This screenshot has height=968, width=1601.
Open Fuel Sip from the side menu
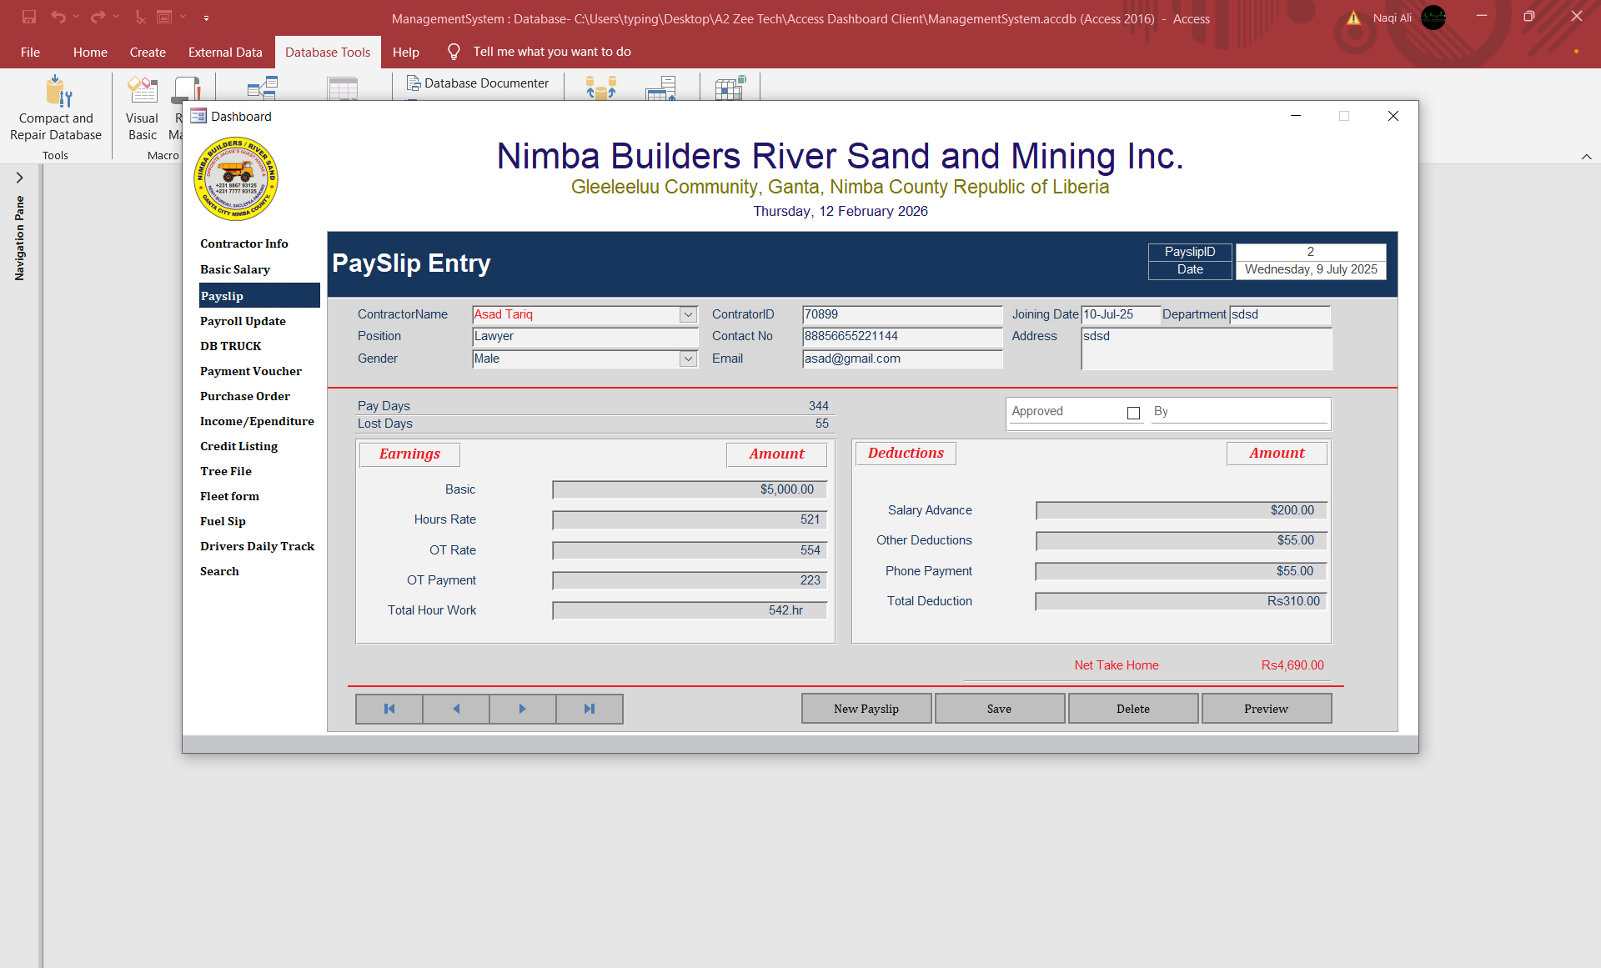pyautogui.click(x=223, y=521)
